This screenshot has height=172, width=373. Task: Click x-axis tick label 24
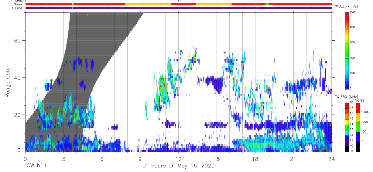tap(332, 159)
